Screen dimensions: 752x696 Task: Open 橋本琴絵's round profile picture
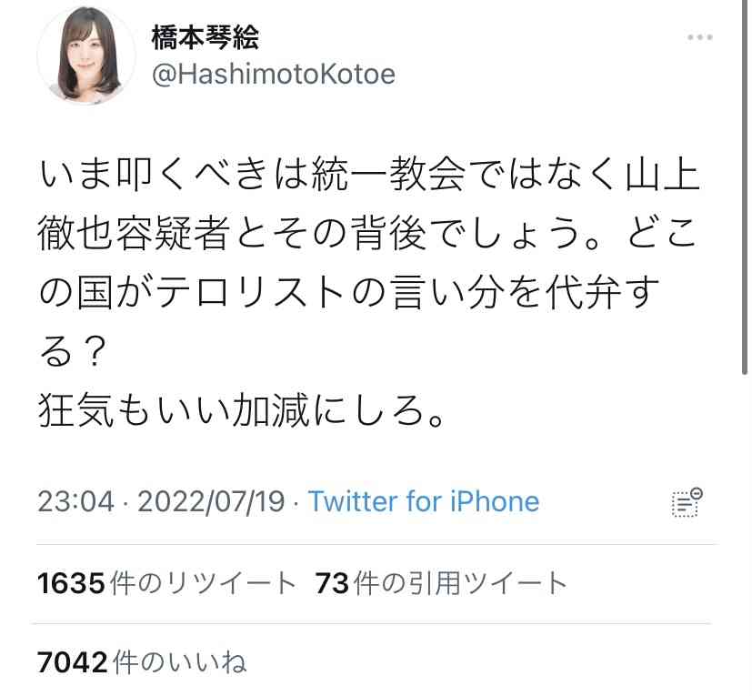pyautogui.click(x=86, y=54)
